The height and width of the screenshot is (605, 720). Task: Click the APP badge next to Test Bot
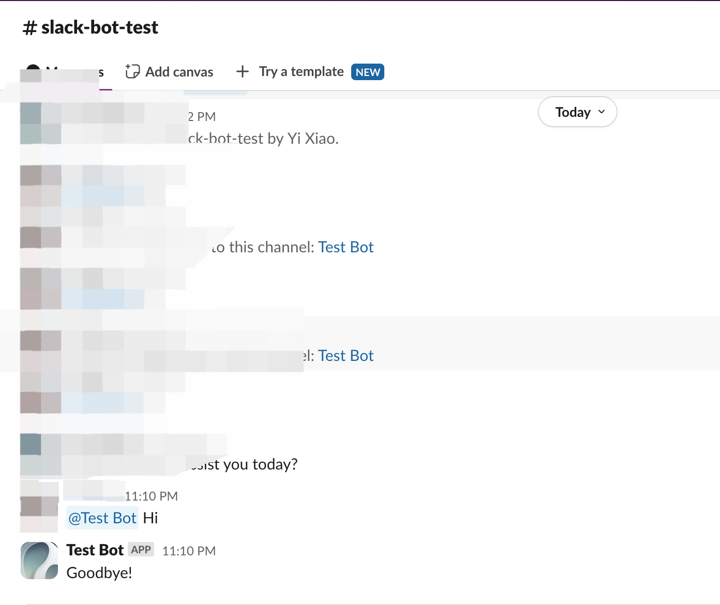(x=141, y=550)
